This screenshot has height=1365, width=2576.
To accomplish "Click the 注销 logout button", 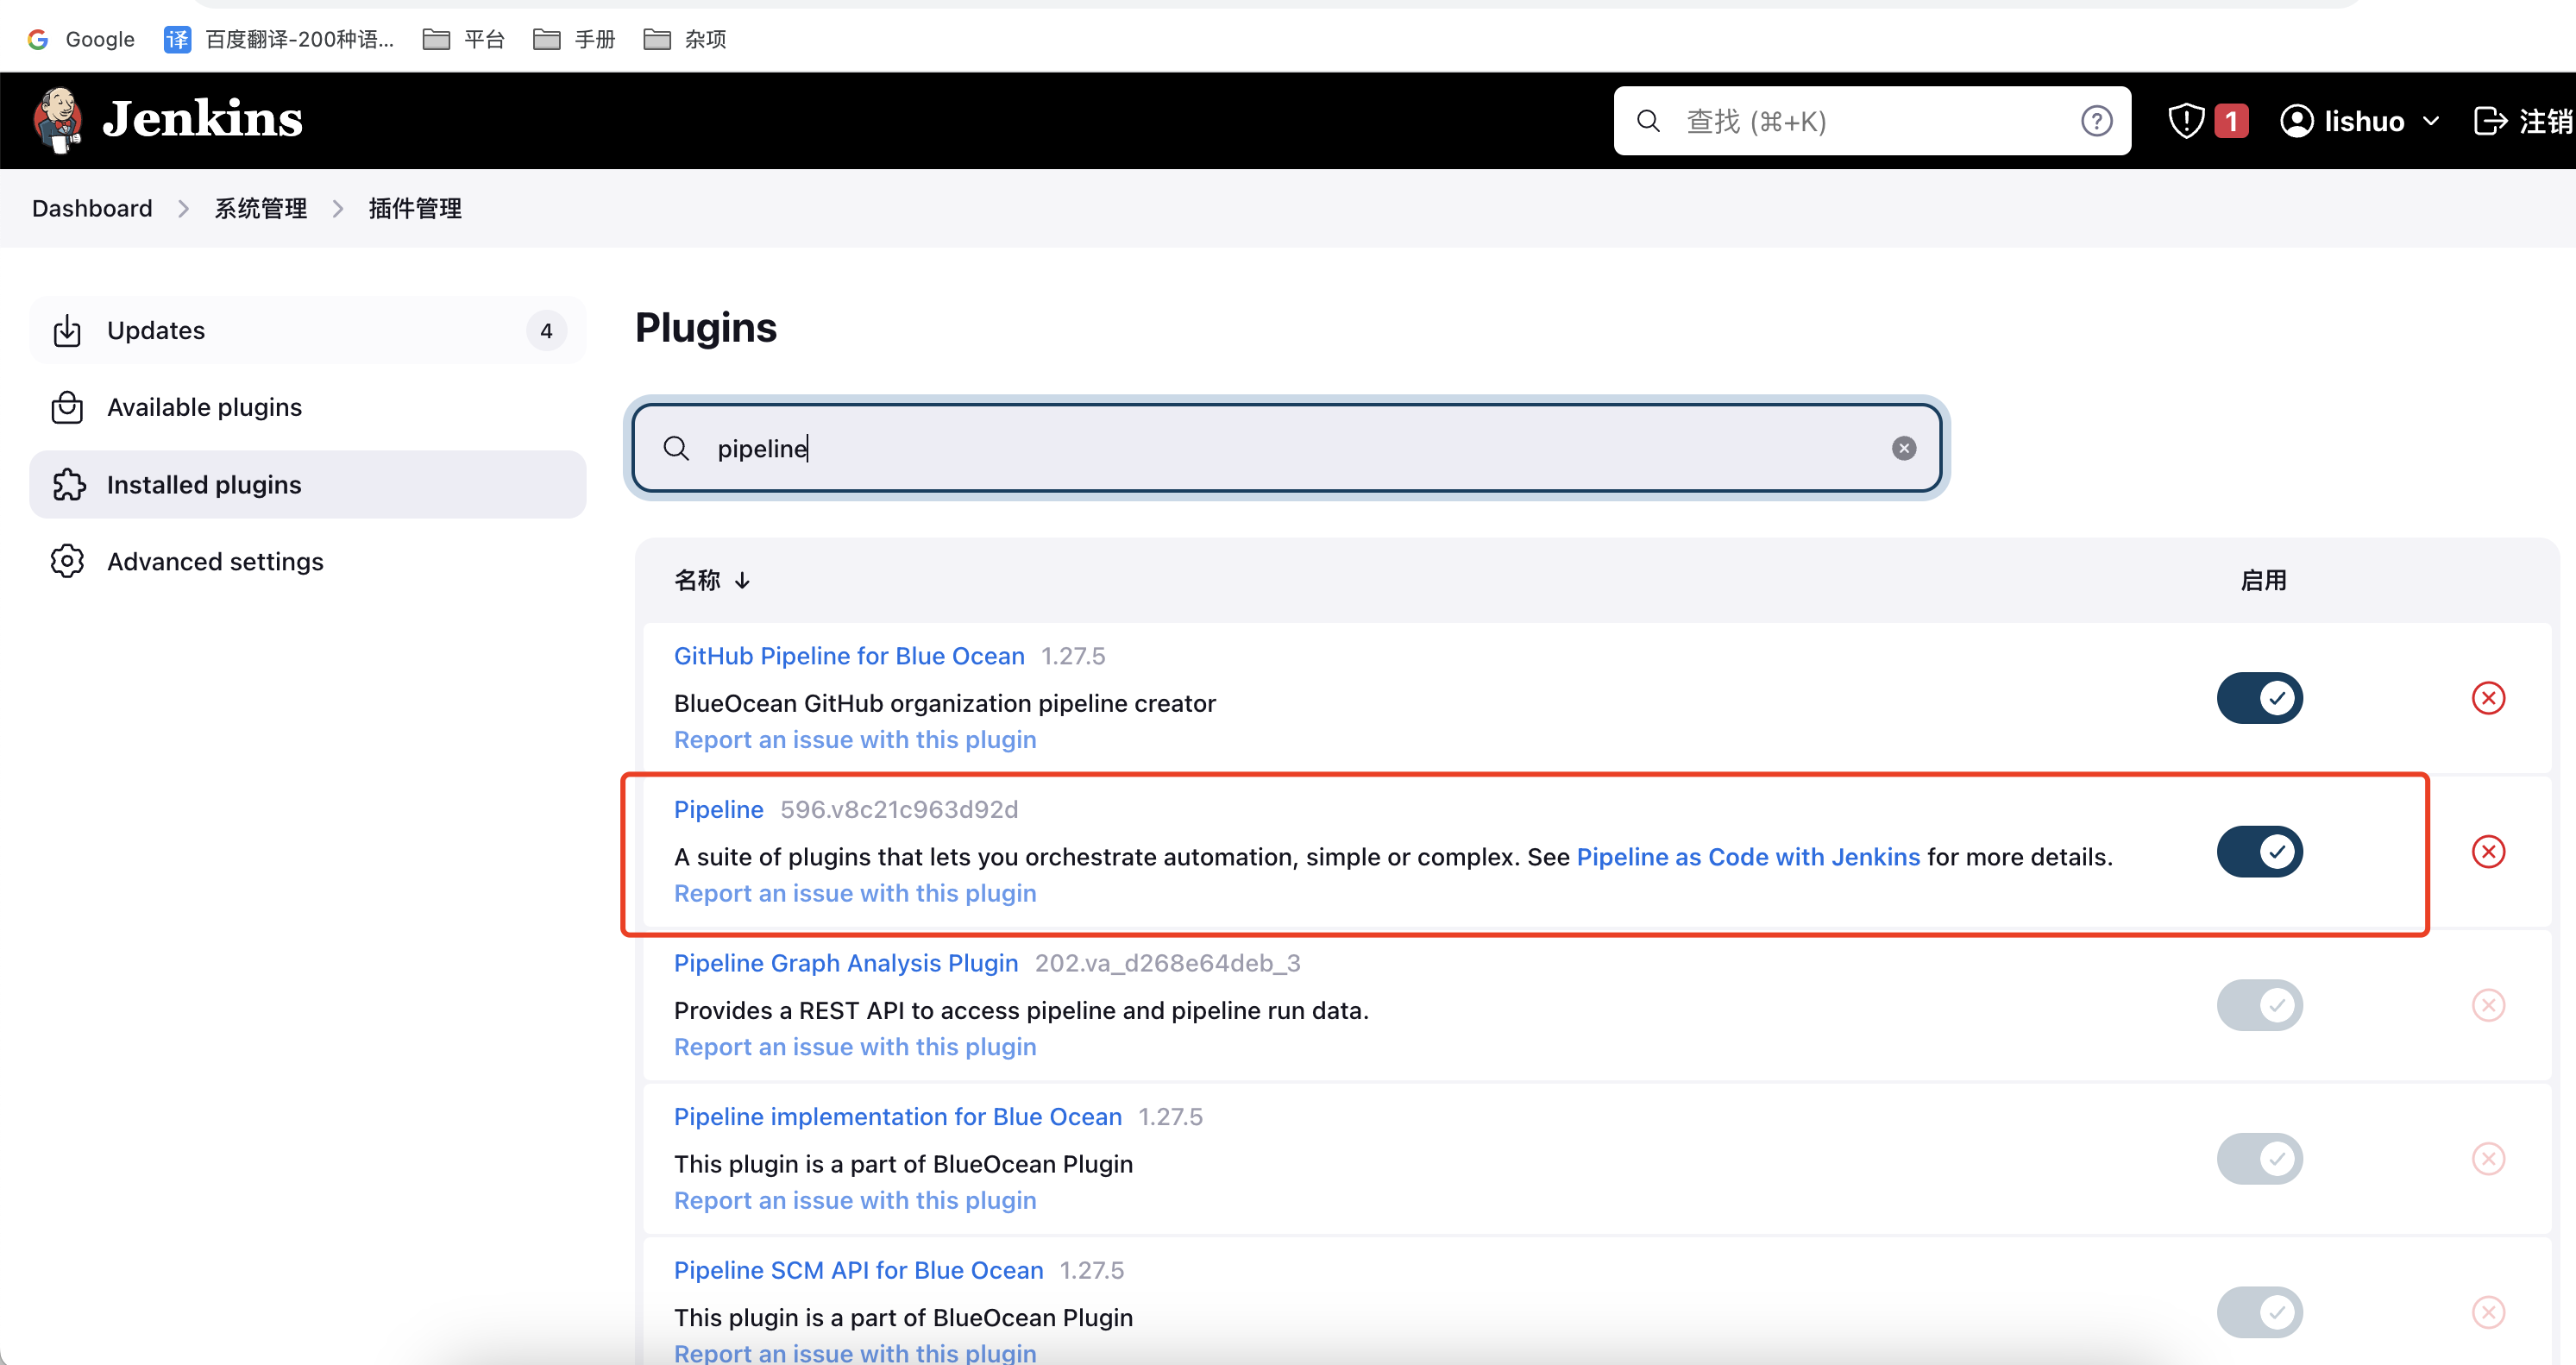I will click(x=2527, y=119).
